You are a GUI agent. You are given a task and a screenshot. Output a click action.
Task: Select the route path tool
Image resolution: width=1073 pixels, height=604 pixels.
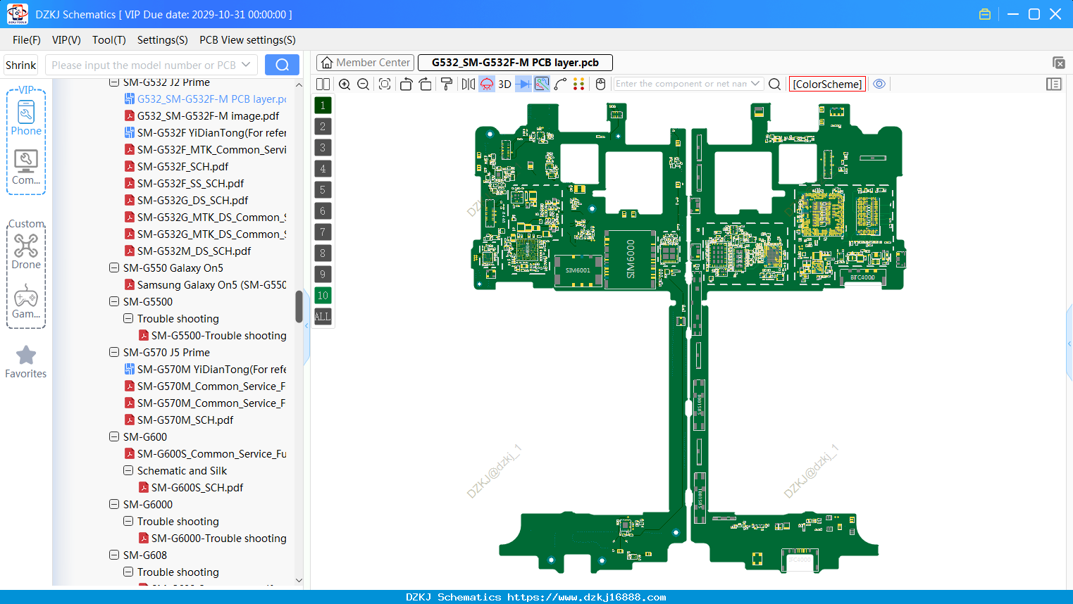[x=560, y=84]
